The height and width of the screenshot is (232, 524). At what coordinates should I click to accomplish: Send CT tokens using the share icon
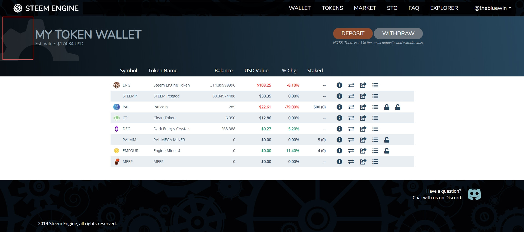point(363,118)
